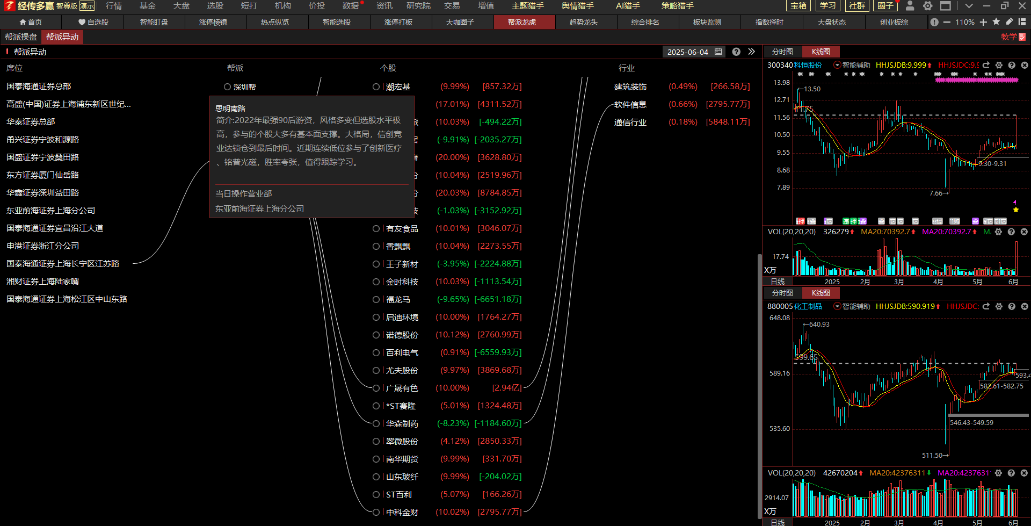Open the 智能辅助 dropdown on the 科恒股份 chart
Screen dimensions: 1031x526
point(837,65)
